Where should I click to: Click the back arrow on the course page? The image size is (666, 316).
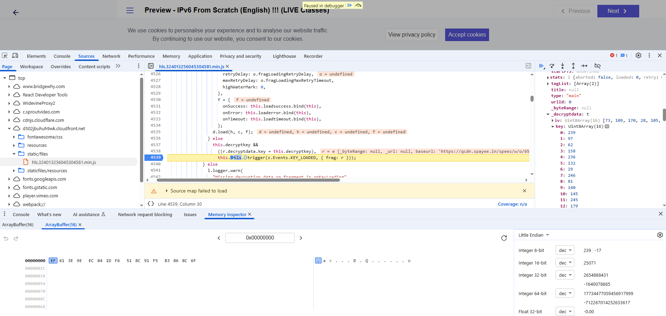[x=16, y=13]
